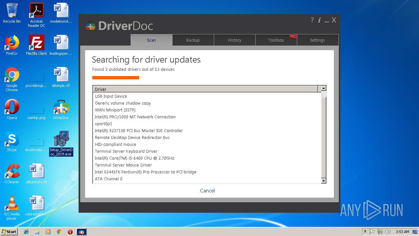
Task: Open the leadingspec Word document icon
Action: pyautogui.click(x=61, y=45)
